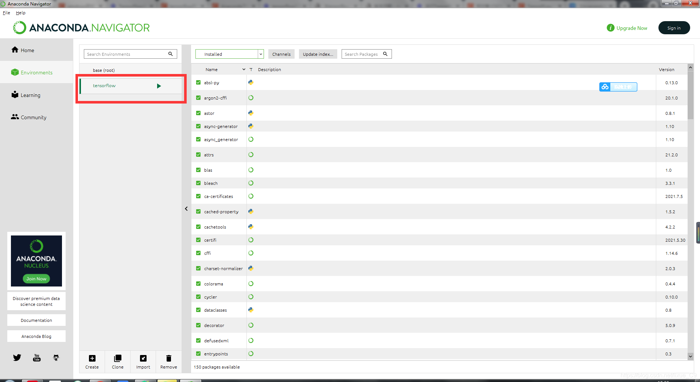Uncheck the blas package checkbox

(198, 170)
